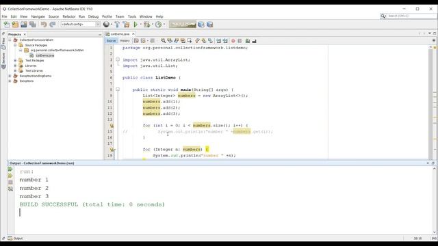Switch to History view button
Image resolution: width=438 pixels, height=246 pixels.
[x=125, y=41]
